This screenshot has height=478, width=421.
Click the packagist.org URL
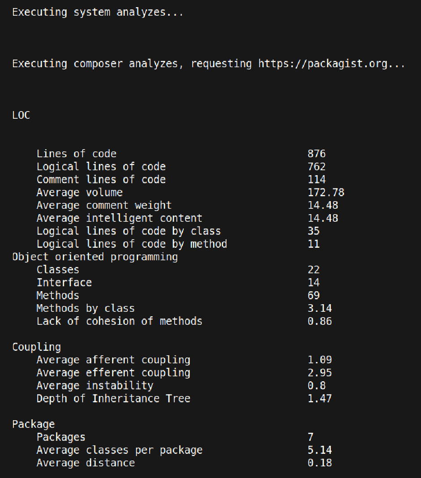pyautogui.click(x=332, y=64)
